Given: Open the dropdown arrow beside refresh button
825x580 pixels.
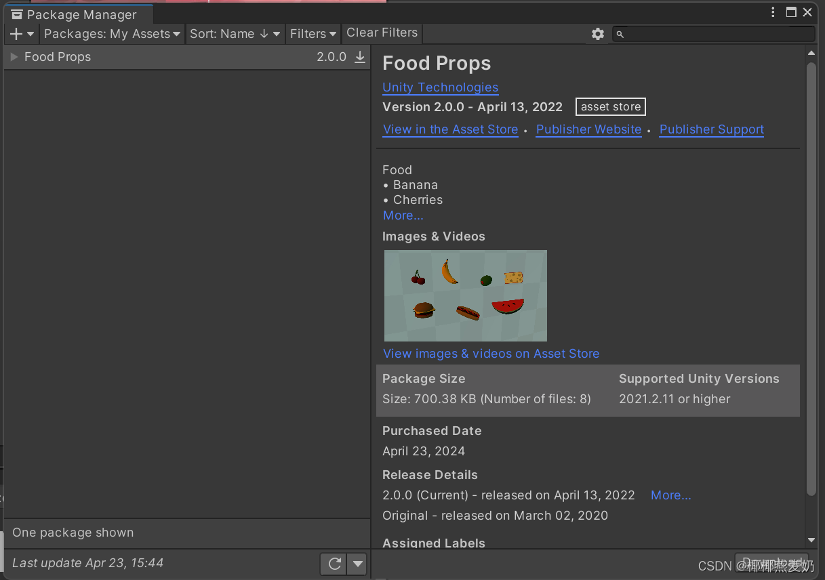Looking at the screenshot, I should coord(357,564).
